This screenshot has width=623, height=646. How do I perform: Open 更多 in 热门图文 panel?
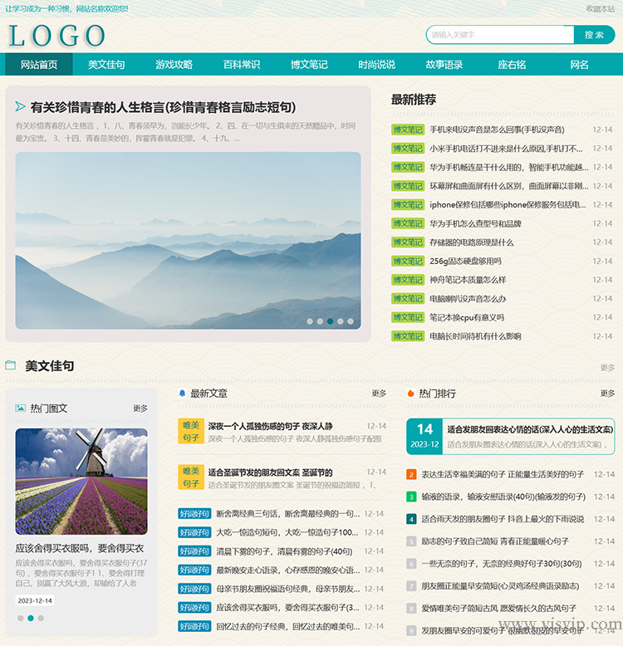(140, 409)
